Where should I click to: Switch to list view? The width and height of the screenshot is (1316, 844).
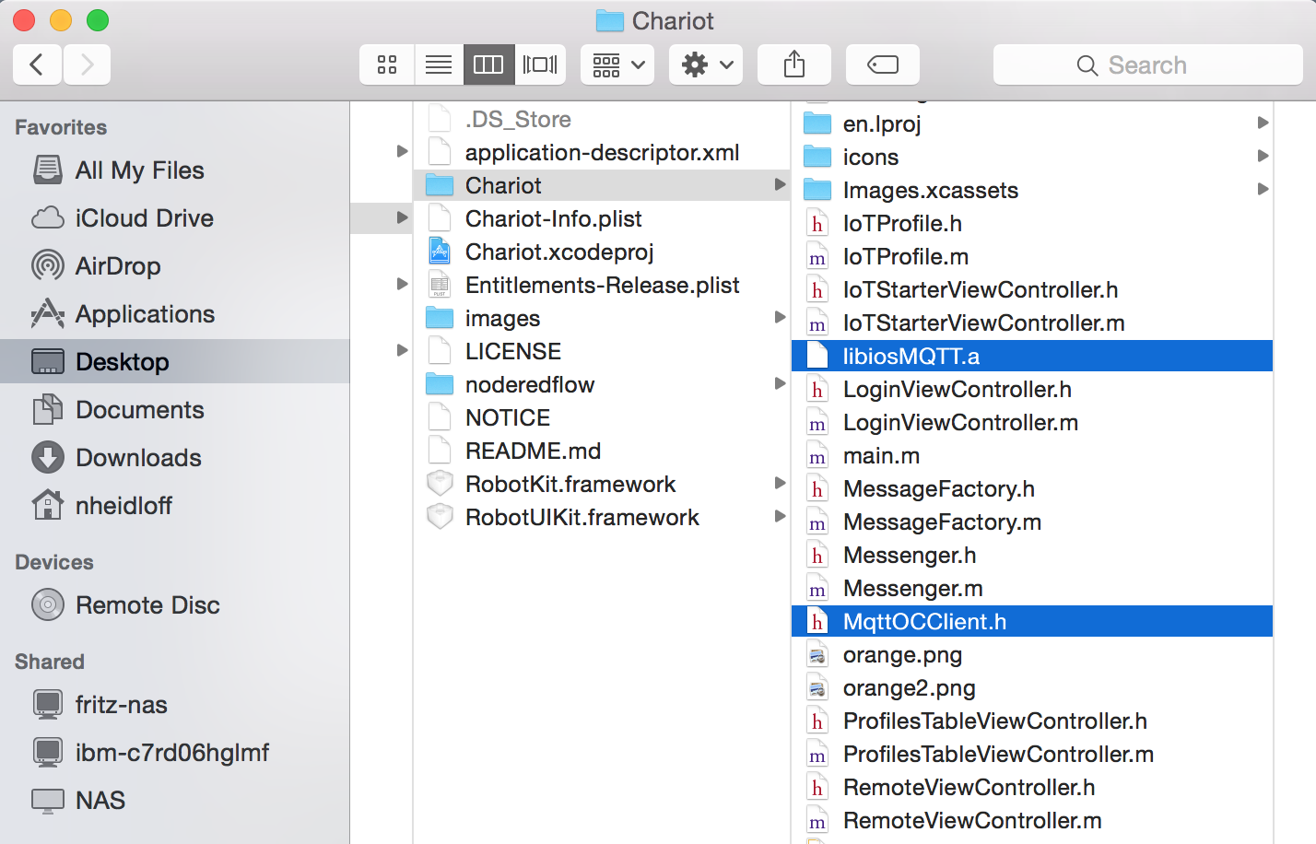click(439, 64)
